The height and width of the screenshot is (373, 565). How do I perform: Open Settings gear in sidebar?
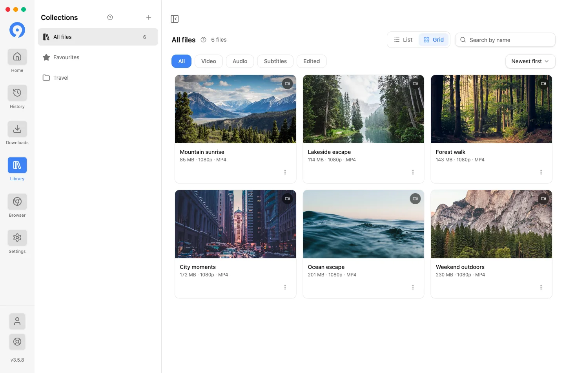click(17, 238)
